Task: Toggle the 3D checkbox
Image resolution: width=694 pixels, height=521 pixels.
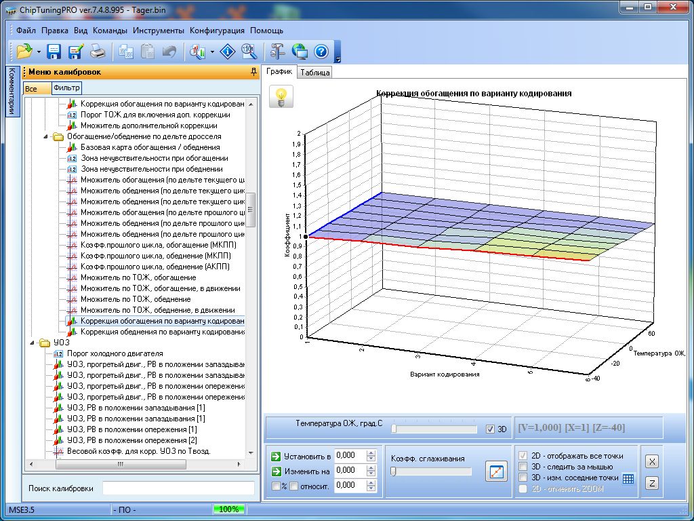Action: [491, 429]
